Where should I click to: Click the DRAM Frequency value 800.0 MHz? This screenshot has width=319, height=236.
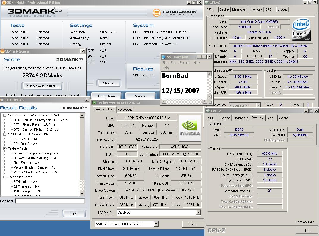270,153
